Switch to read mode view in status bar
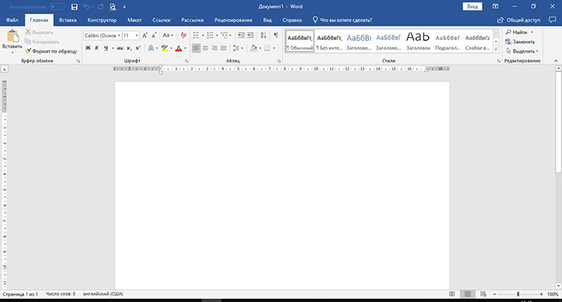This screenshot has height=302, width=562. (452, 294)
